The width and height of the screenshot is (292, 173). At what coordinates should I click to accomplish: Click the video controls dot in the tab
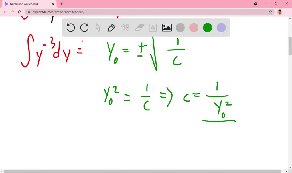click(x=255, y=4)
